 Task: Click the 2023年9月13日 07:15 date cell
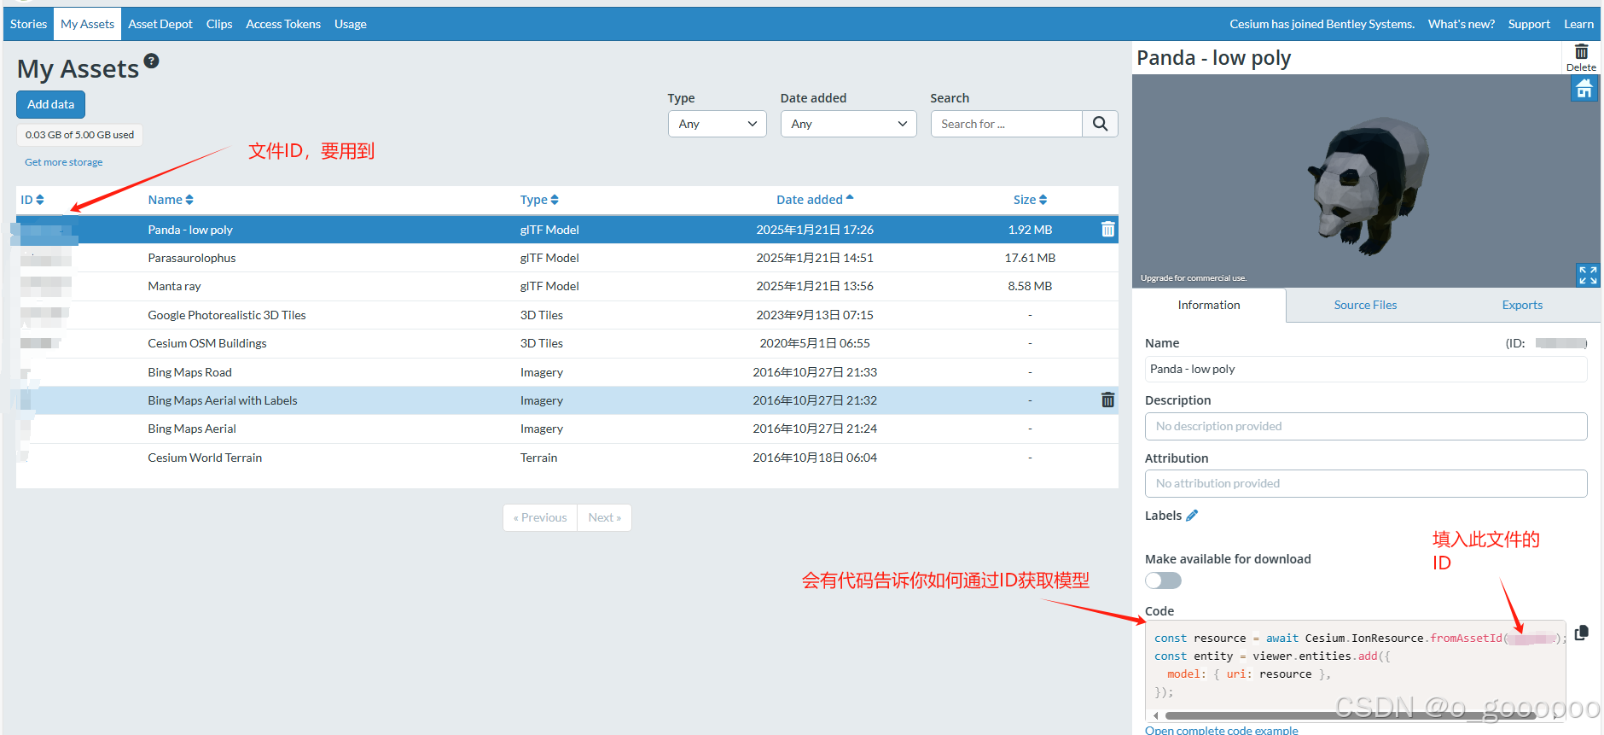click(815, 315)
